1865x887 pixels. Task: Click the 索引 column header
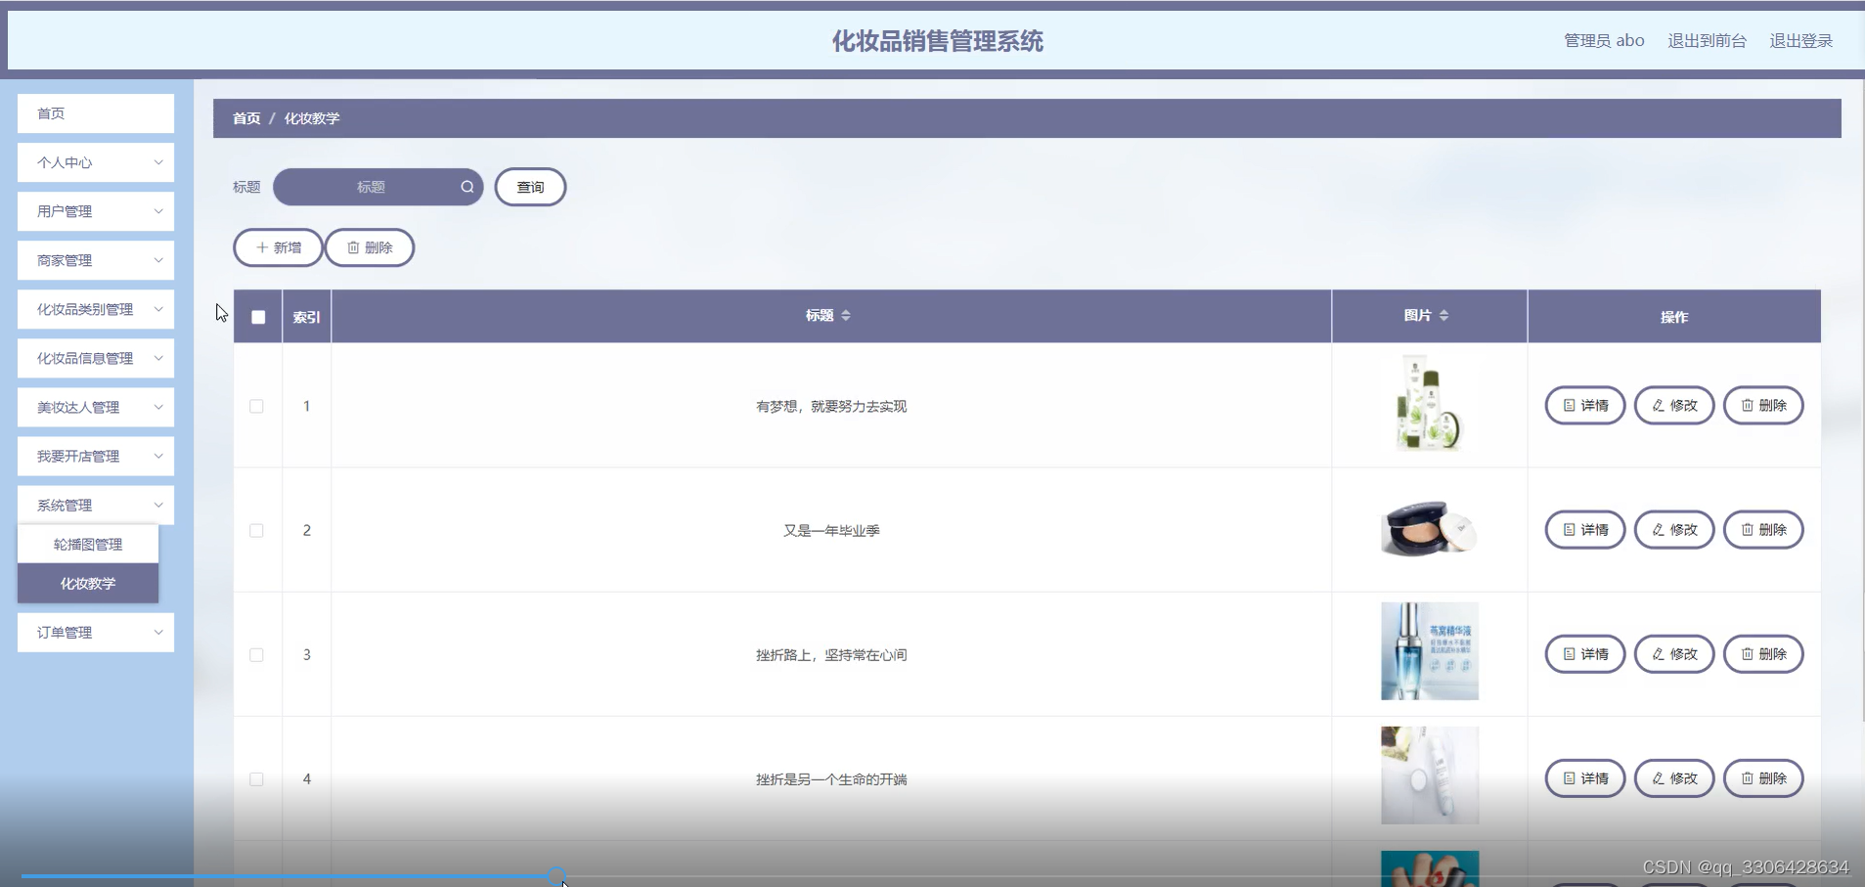click(x=306, y=317)
